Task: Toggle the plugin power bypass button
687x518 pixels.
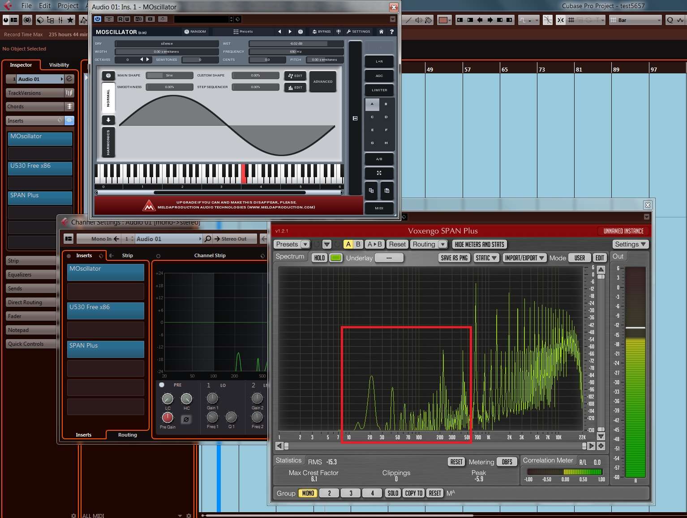Action: [x=98, y=19]
